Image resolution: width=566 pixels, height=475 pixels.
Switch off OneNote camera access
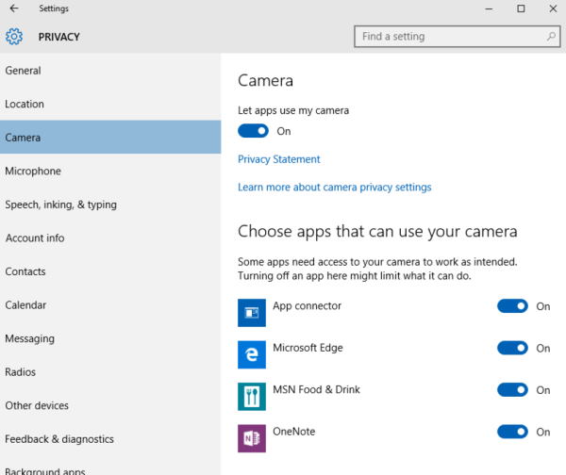pyautogui.click(x=512, y=432)
